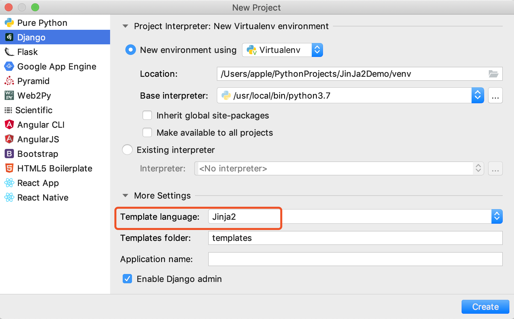Choose the Bootstrap project icon
Viewport: 514px width, 319px height.
[9, 154]
